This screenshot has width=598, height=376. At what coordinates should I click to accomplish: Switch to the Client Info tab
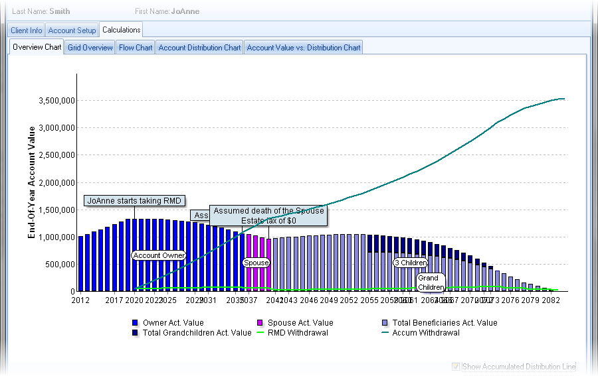27,30
